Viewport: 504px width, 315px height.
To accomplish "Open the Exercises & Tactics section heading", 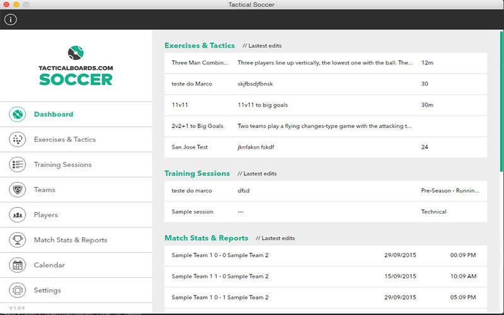I will [199, 45].
